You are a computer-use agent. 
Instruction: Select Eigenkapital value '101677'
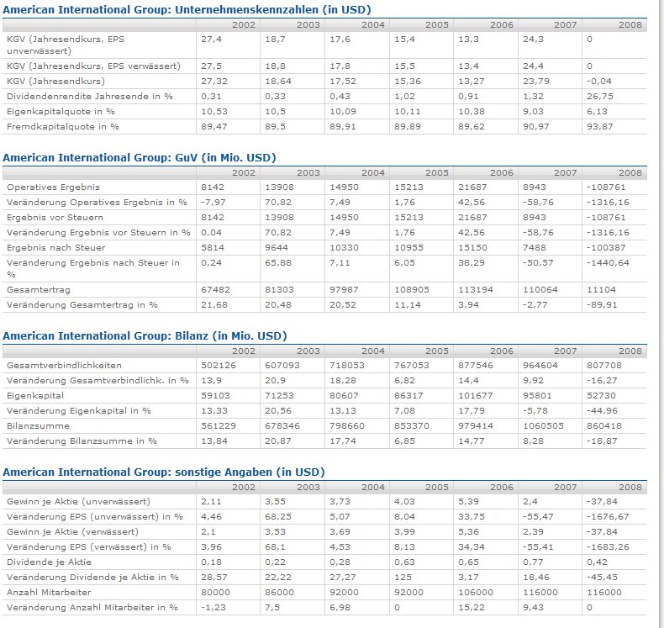click(x=476, y=396)
